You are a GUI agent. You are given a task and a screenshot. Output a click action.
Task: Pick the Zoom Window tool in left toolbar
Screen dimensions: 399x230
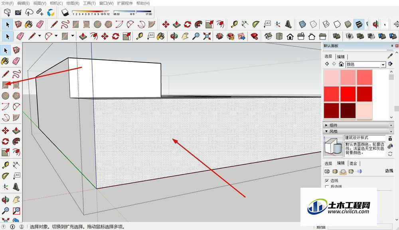click(x=16, y=211)
